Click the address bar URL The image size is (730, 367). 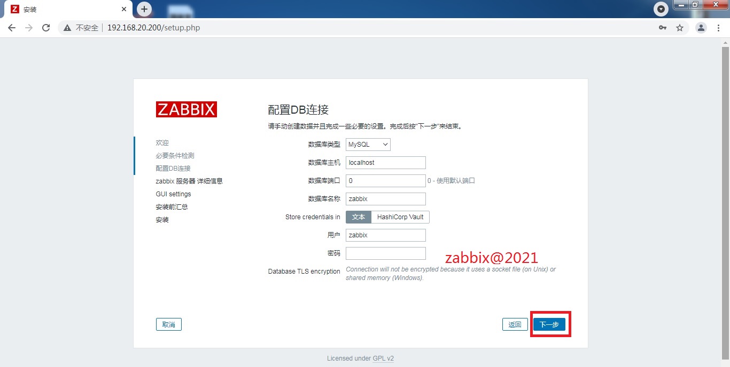click(153, 28)
